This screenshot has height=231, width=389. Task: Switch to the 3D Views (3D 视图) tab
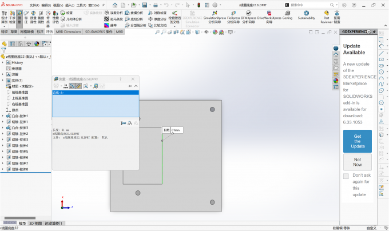tap(35, 224)
